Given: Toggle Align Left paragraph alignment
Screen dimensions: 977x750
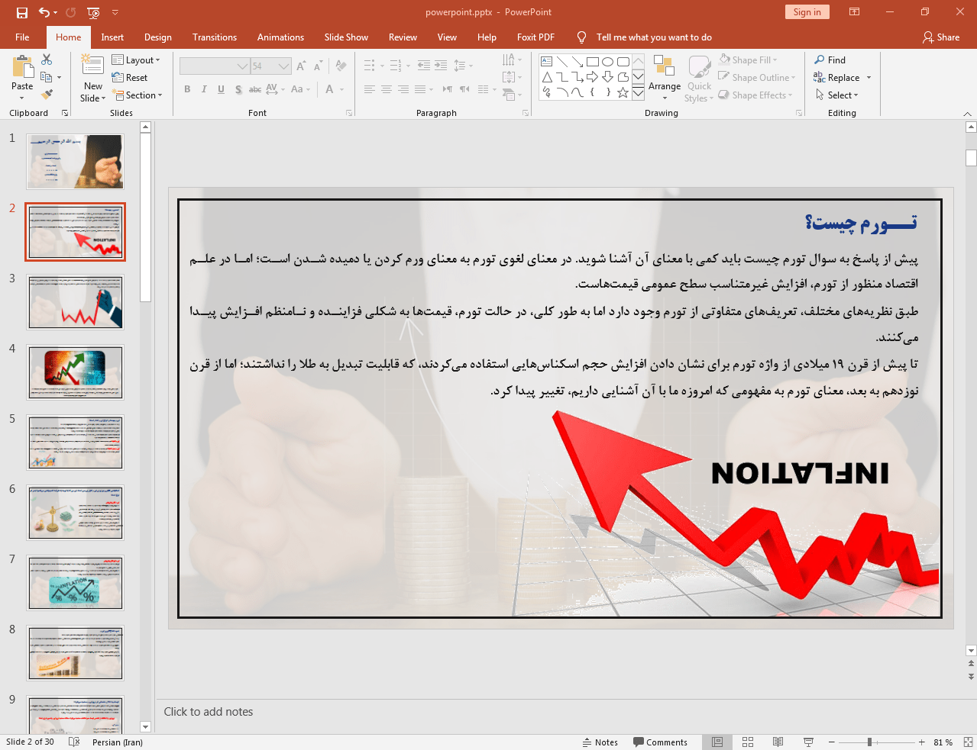Looking at the screenshot, I should [369, 89].
